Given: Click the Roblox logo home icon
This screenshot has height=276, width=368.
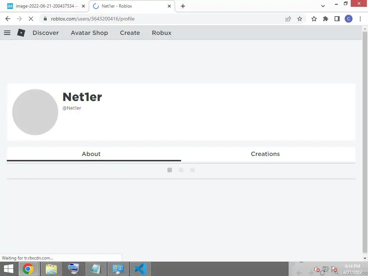Looking at the screenshot, I should [21, 33].
